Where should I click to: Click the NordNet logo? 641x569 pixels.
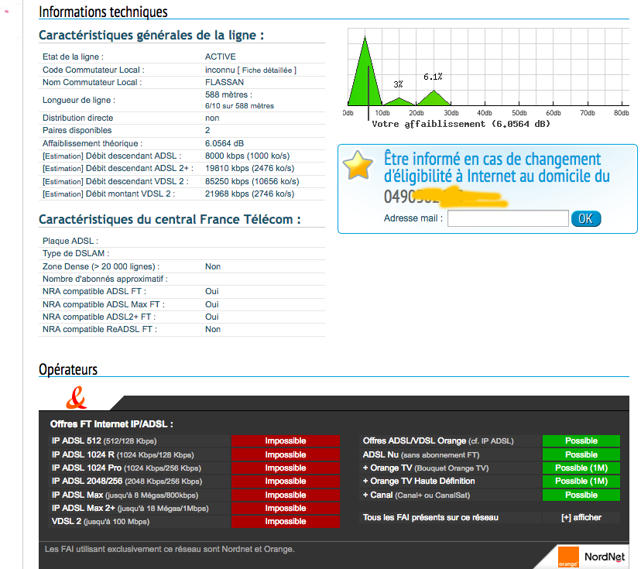click(604, 557)
